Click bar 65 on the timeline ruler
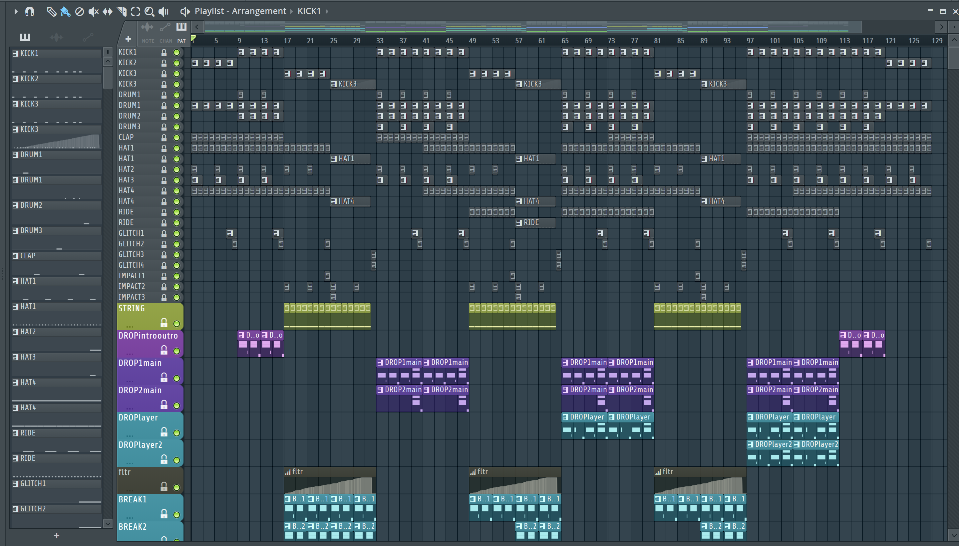 click(x=565, y=41)
